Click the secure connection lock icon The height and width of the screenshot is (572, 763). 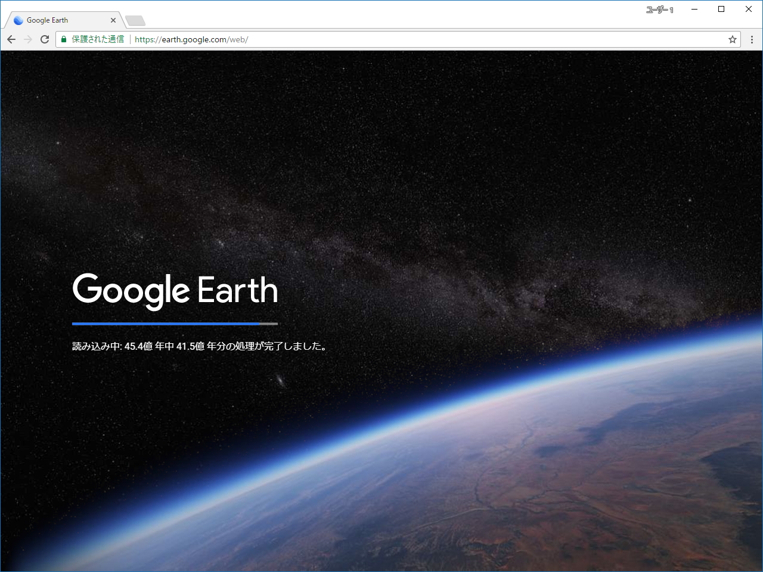(x=63, y=39)
